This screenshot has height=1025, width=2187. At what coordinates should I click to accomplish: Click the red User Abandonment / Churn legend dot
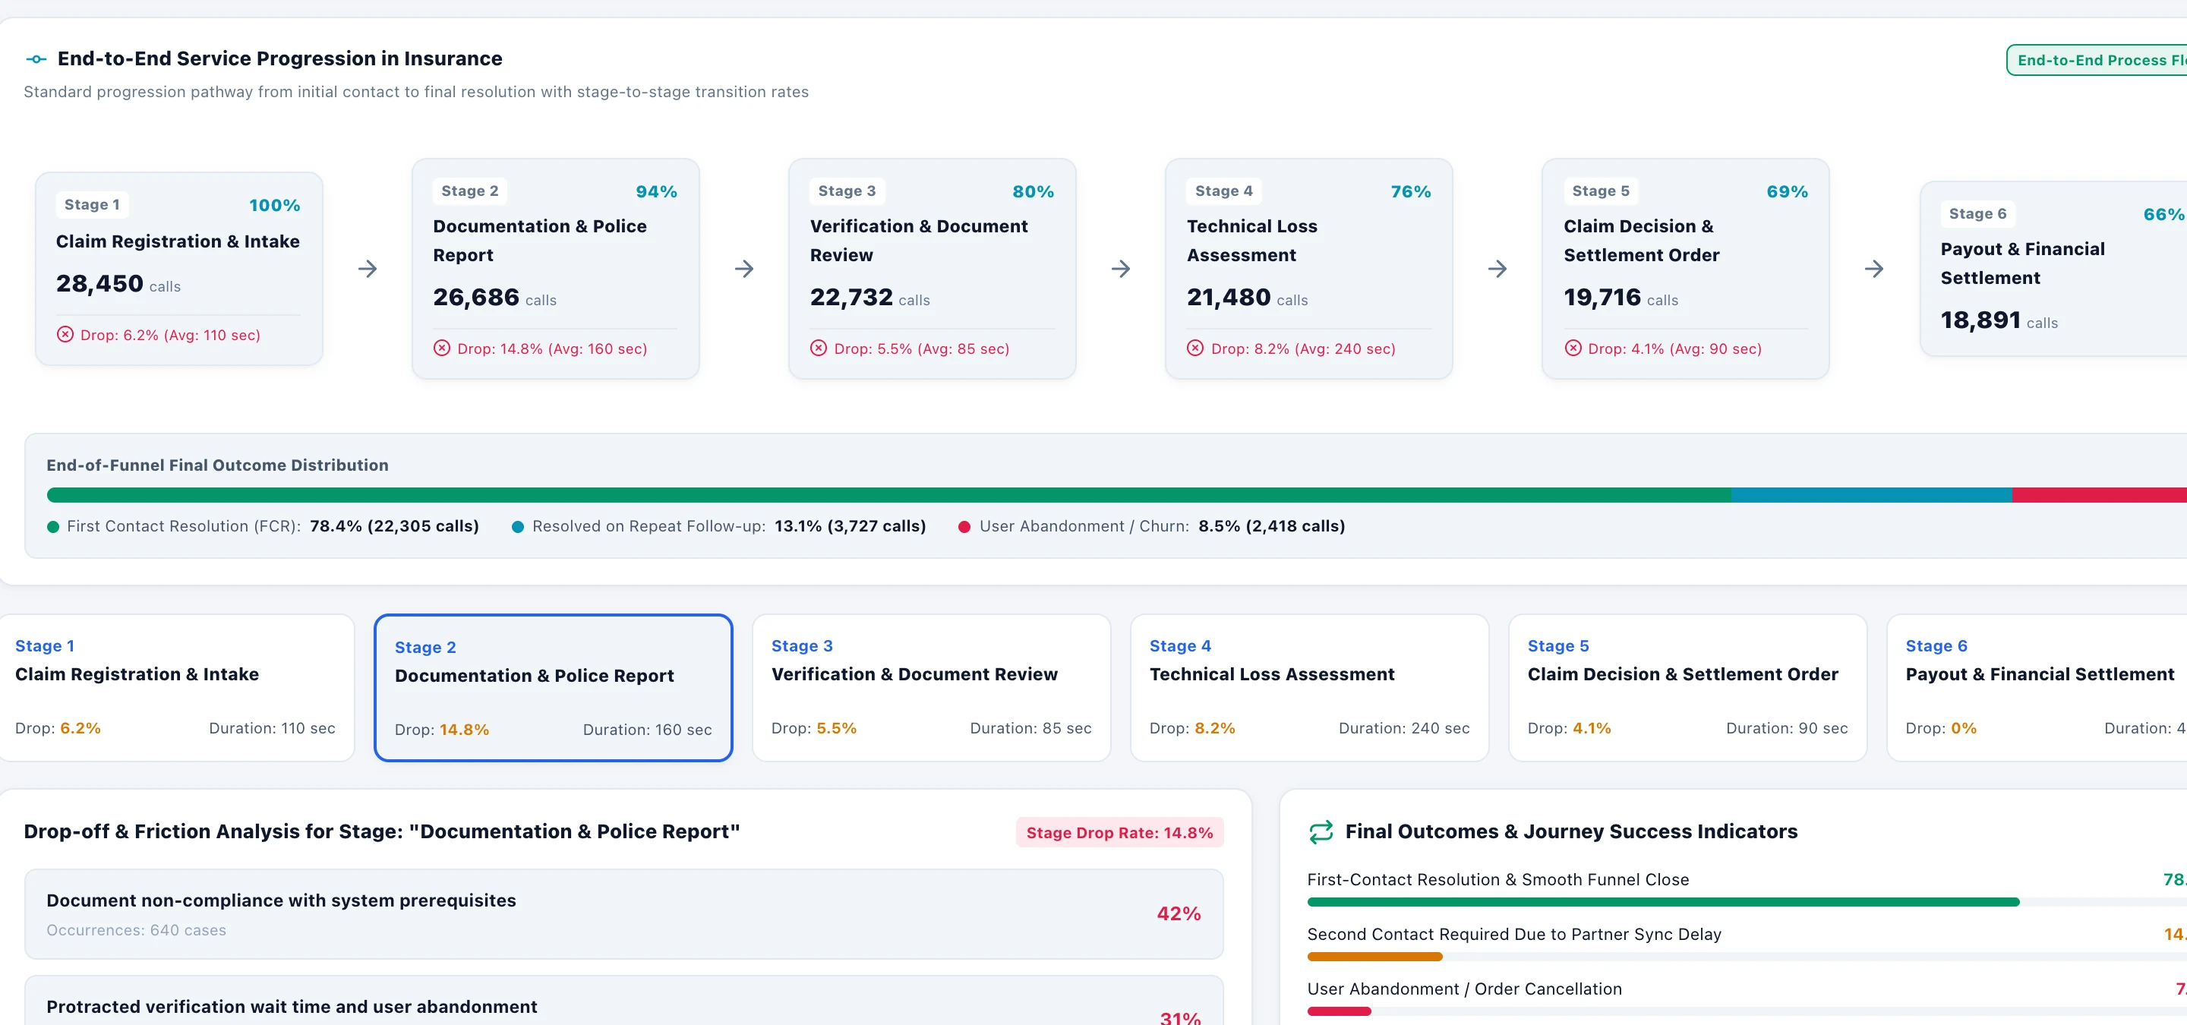(964, 527)
